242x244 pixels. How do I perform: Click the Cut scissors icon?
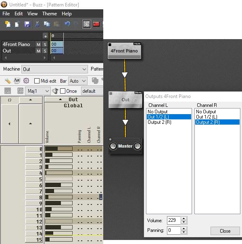[37, 24]
